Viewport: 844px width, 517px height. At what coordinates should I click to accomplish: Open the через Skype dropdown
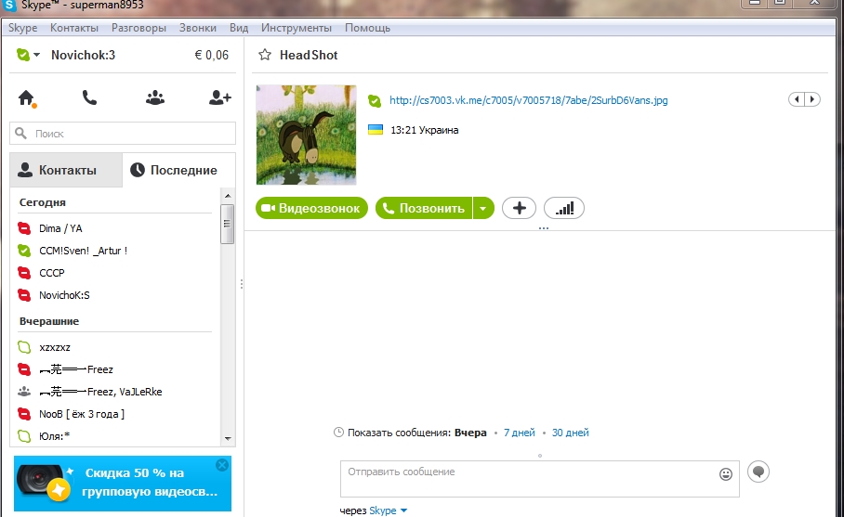[388, 511]
